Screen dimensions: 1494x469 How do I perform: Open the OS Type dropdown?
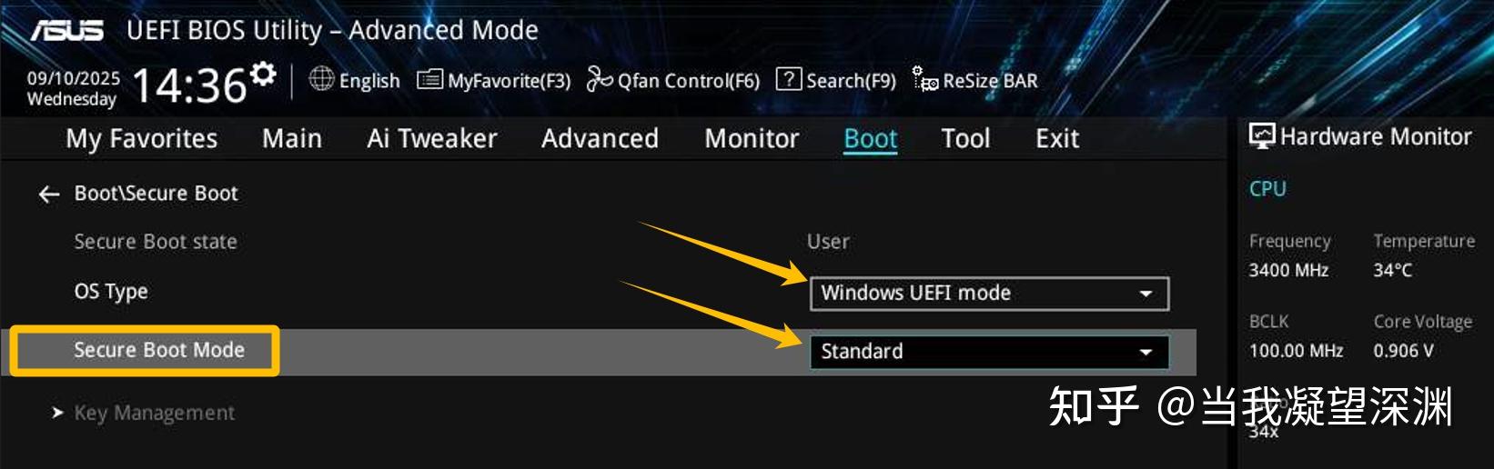pos(989,294)
